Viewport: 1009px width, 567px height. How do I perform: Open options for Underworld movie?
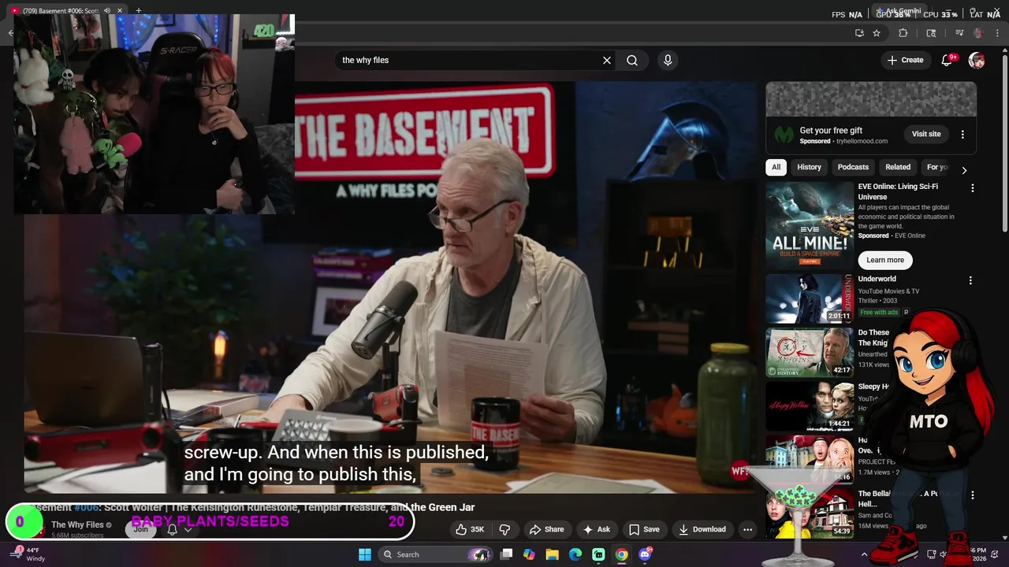(970, 280)
